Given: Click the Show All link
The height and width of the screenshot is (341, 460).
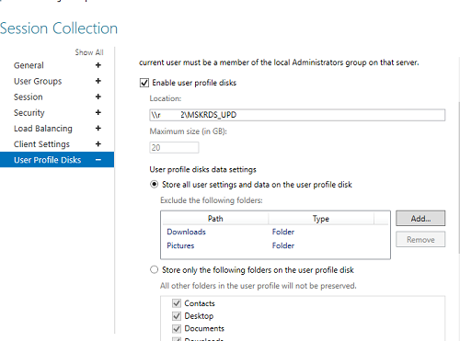Looking at the screenshot, I should tap(89, 52).
